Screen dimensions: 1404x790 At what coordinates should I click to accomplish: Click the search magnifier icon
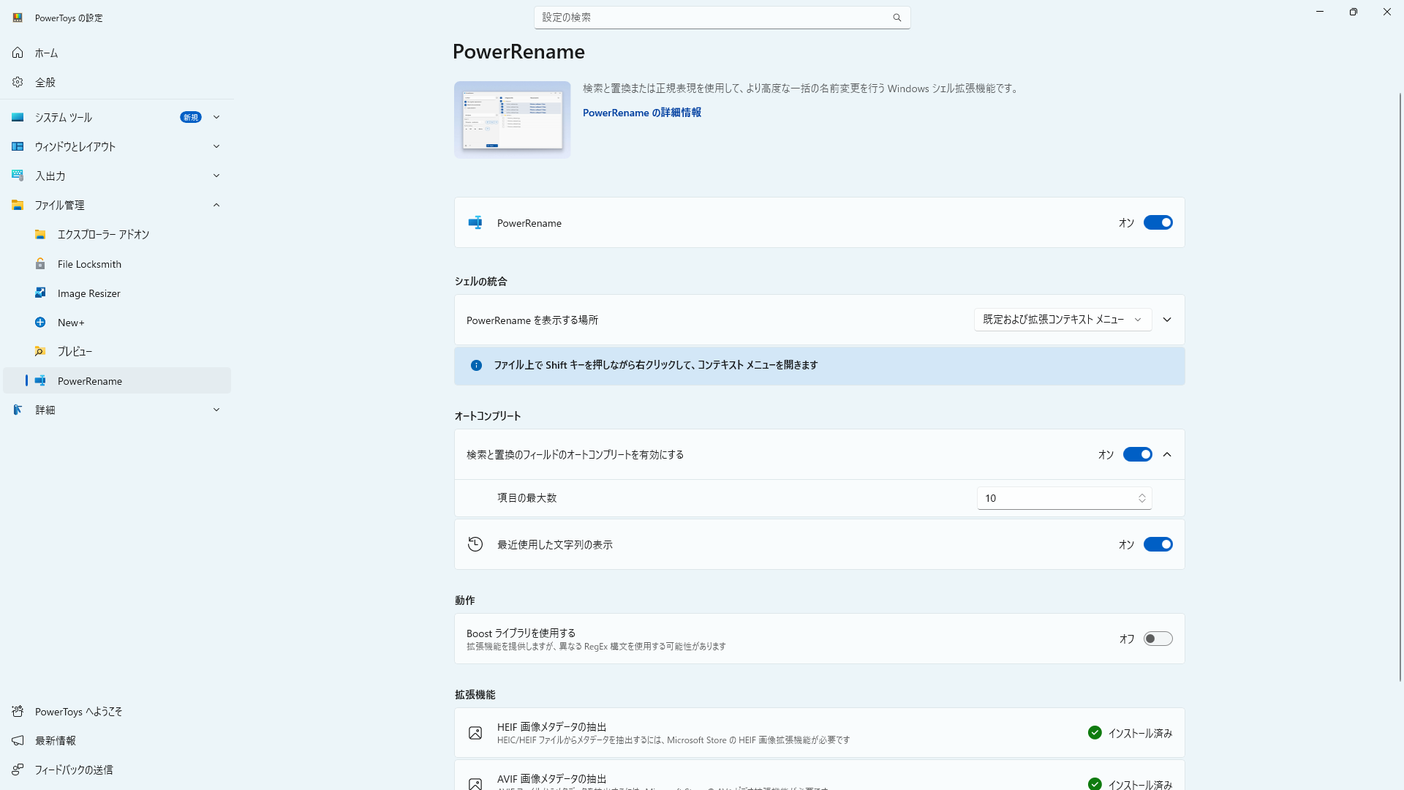point(897,18)
